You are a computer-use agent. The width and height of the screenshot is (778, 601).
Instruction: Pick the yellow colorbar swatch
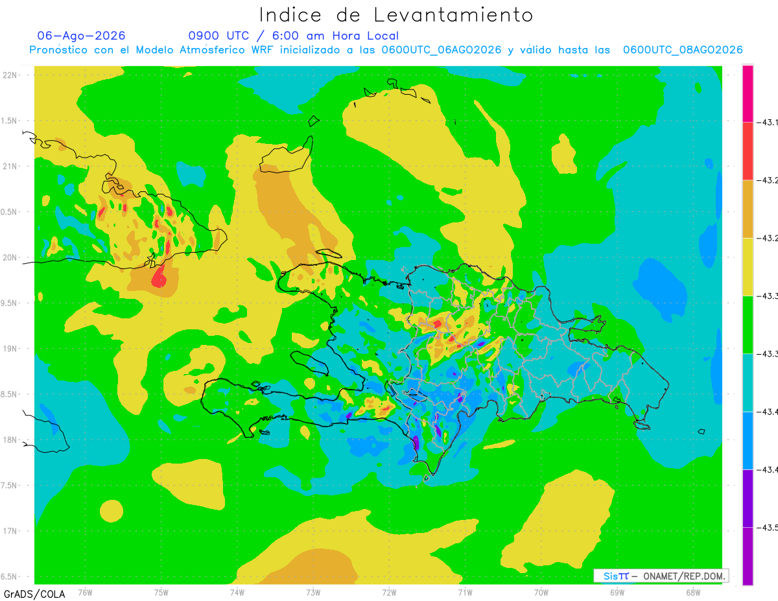pos(748,266)
